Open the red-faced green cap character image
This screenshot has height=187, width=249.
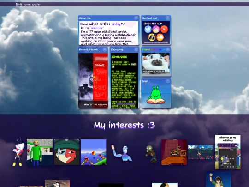[x=67, y=152]
